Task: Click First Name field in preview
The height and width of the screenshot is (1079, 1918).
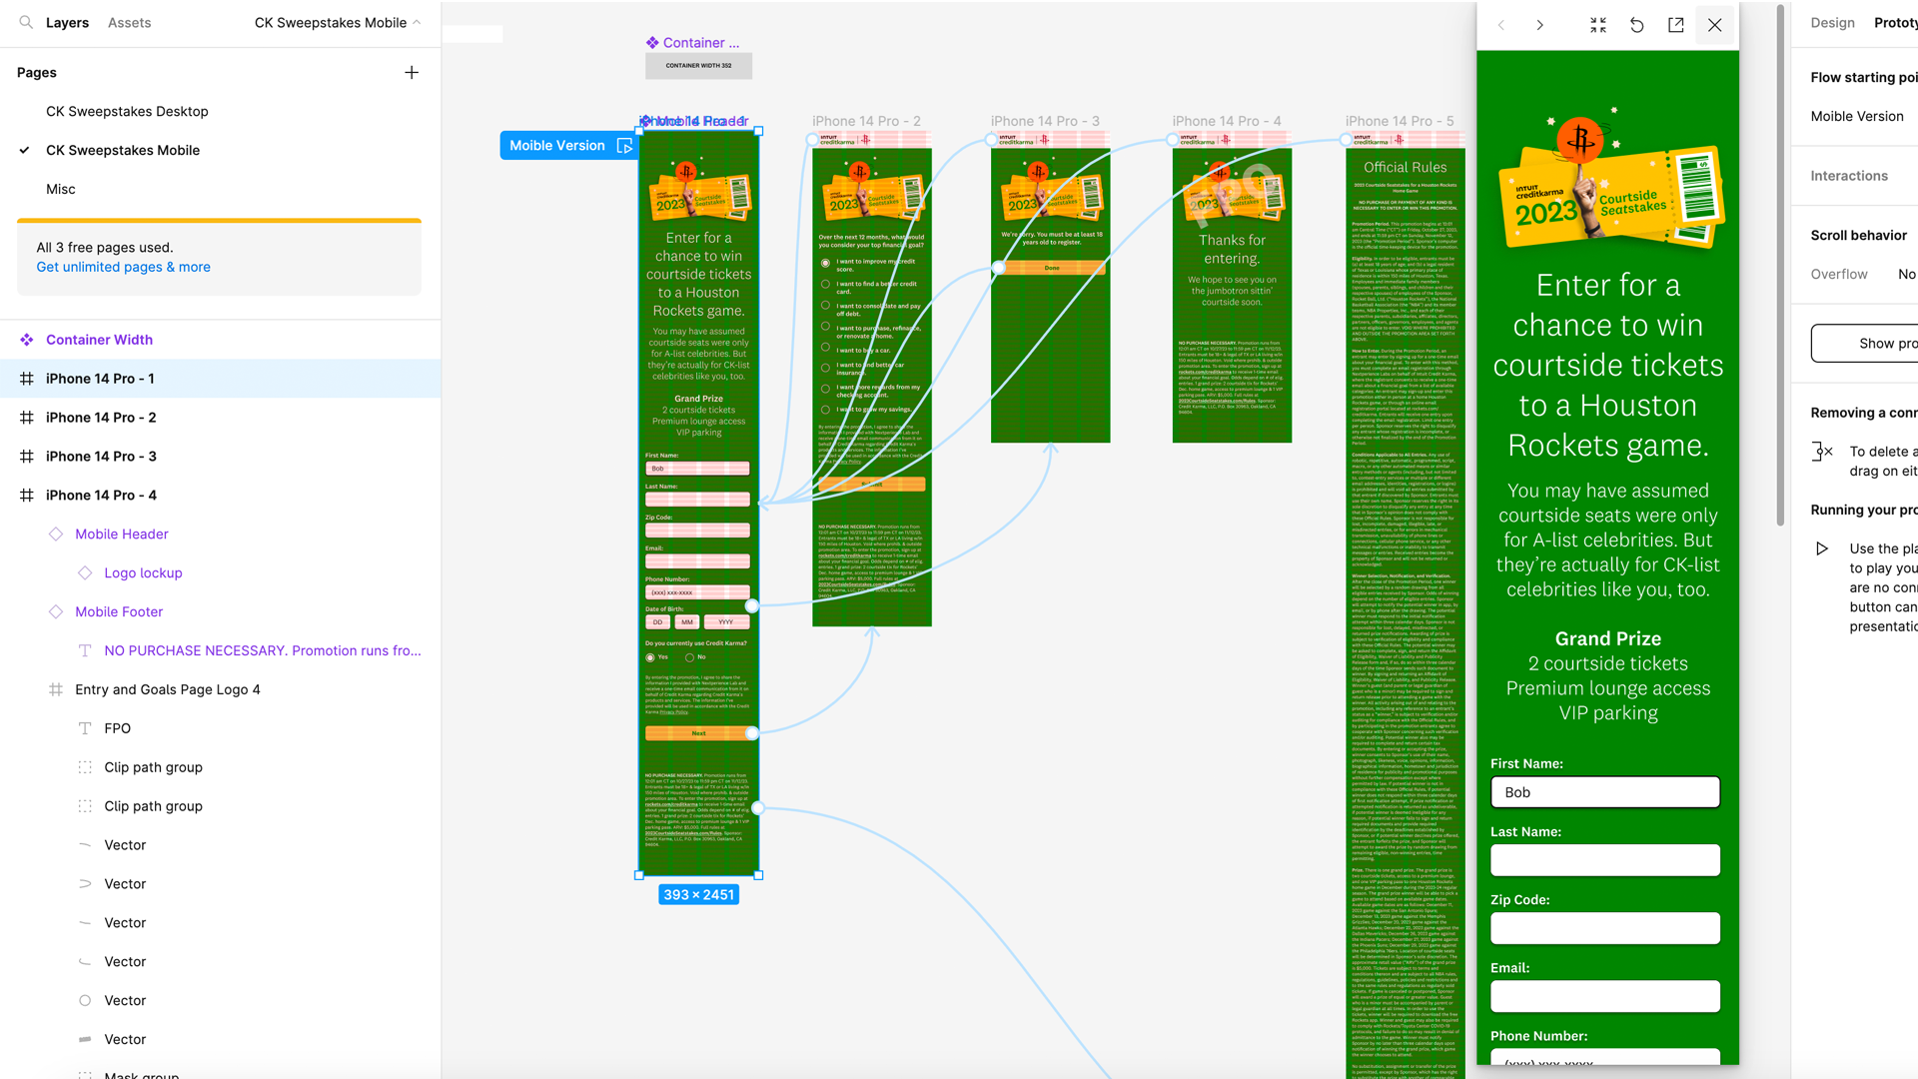Action: (x=1605, y=792)
